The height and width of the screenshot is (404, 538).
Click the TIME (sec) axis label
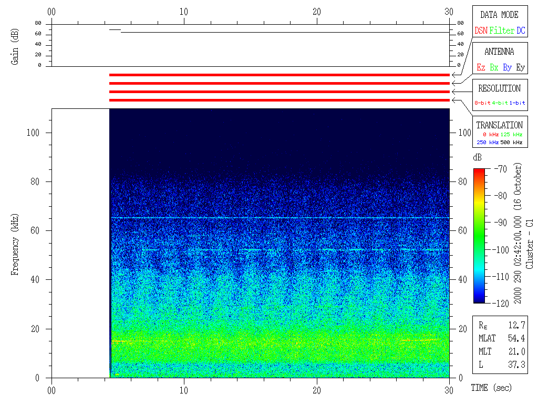491,388
